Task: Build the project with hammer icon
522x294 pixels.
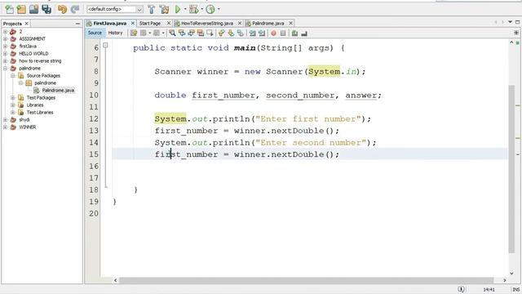Action: point(152,9)
